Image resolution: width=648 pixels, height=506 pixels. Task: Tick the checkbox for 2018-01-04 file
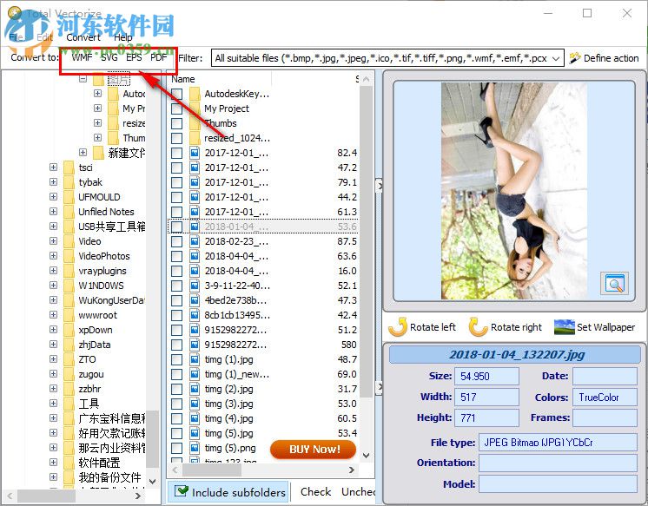tap(177, 227)
